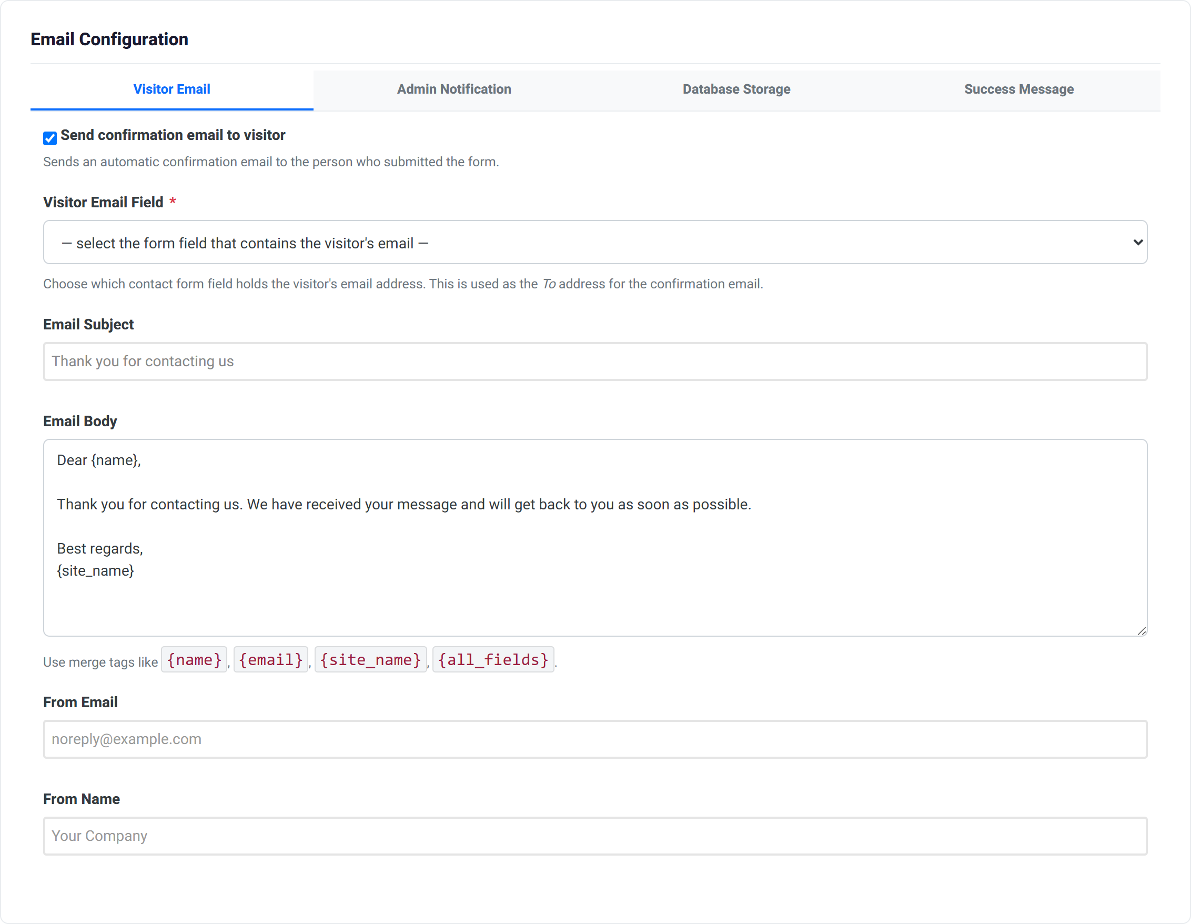Click the Email Subject input field

pyautogui.click(x=595, y=361)
